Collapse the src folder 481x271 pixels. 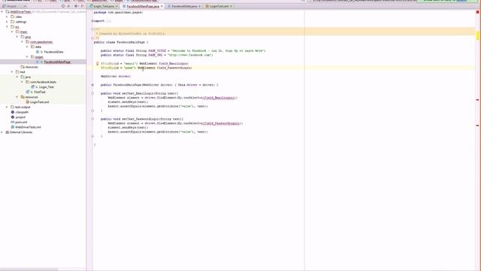pos(7,27)
